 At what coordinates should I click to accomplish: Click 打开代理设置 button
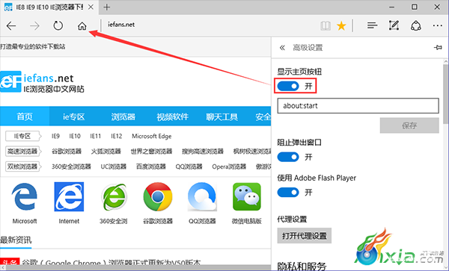305,236
